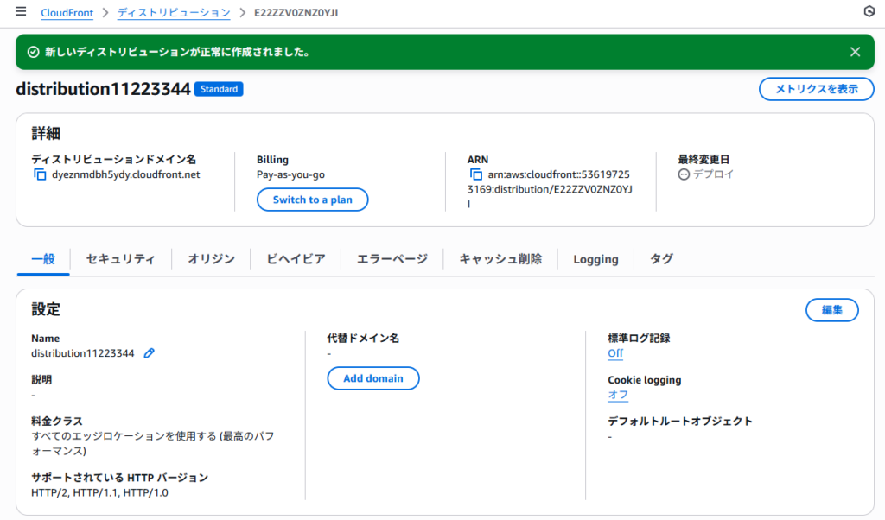Open the ビヘイビア tab
Image resolution: width=885 pixels, height=520 pixels.
point(296,259)
